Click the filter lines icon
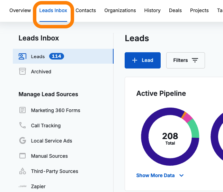The width and height of the screenshot is (223, 192). pyautogui.click(x=195, y=60)
